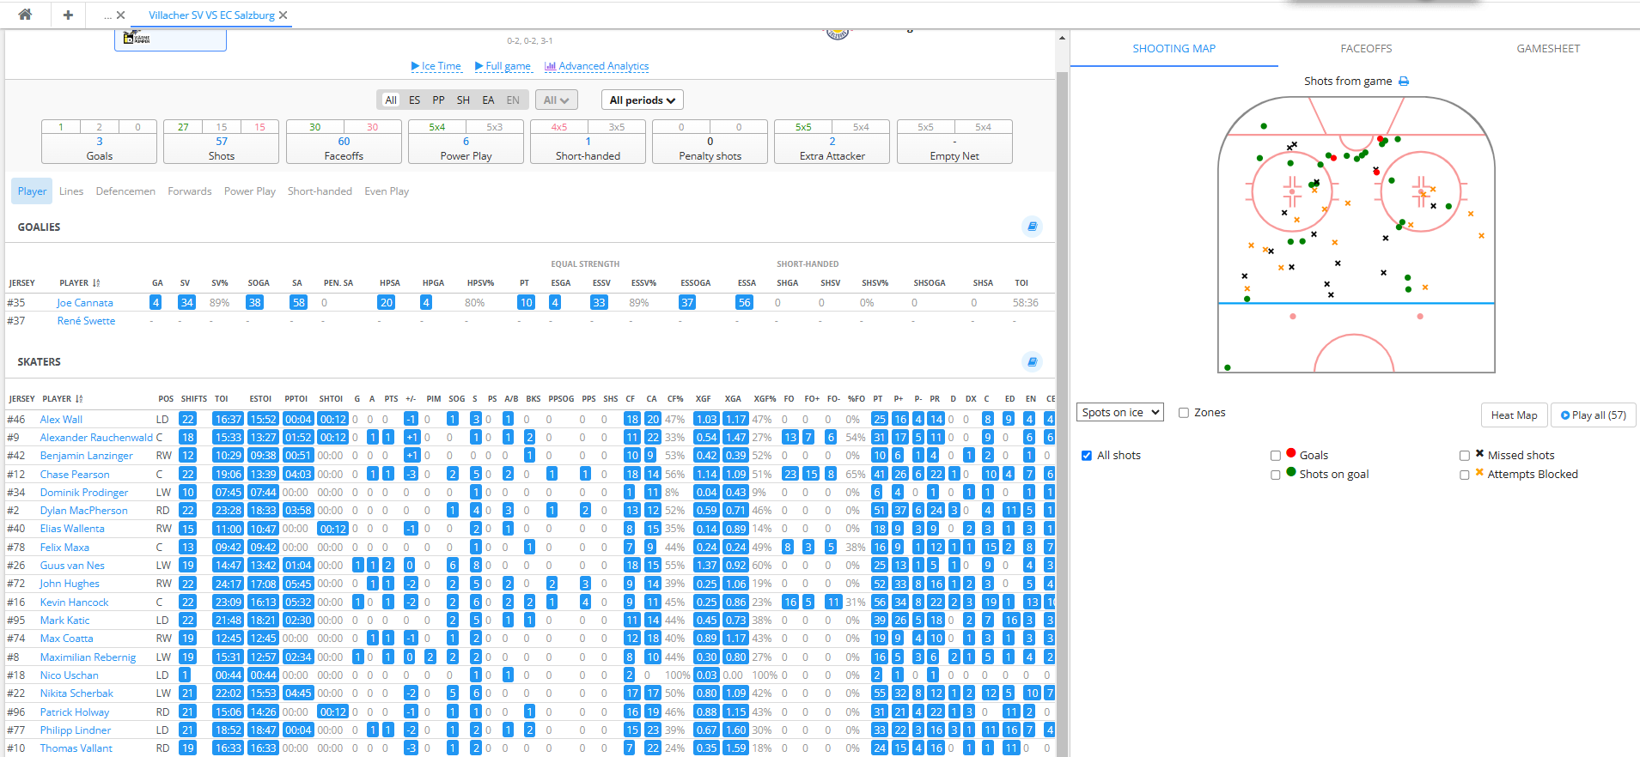The image size is (1640, 757).
Task: Click the Goalies section export icon
Action: tap(1032, 227)
